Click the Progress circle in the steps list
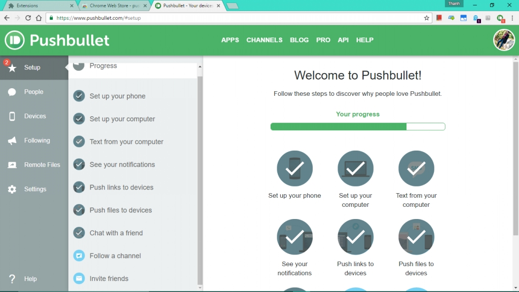This screenshot has height=292, width=519. (79, 66)
